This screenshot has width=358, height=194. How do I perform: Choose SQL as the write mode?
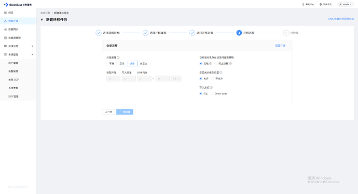pos(201,94)
